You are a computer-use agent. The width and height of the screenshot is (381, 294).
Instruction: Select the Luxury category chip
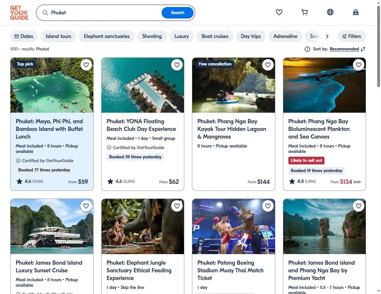coord(181,36)
